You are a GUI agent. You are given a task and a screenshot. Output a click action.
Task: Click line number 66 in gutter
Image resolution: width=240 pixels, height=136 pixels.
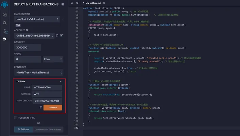point(77,8)
